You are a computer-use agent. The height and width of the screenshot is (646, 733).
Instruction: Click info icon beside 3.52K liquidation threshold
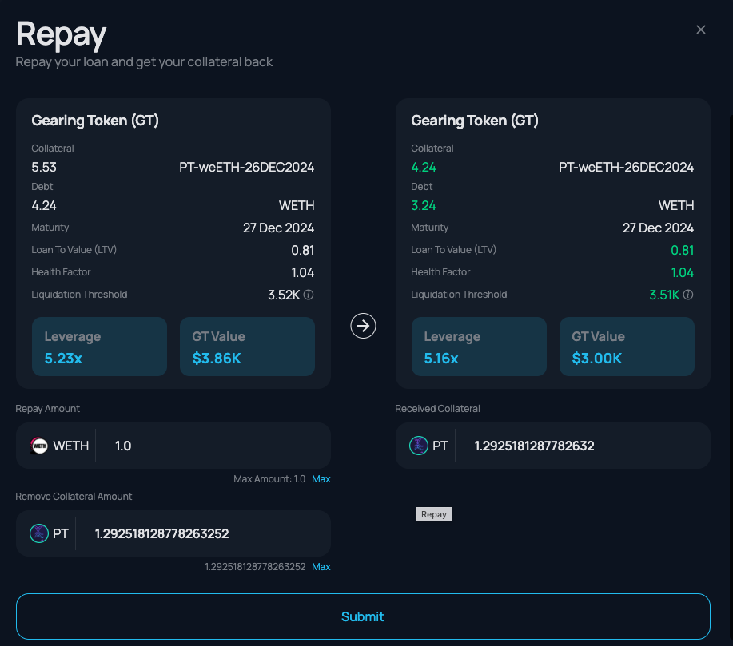[309, 295]
